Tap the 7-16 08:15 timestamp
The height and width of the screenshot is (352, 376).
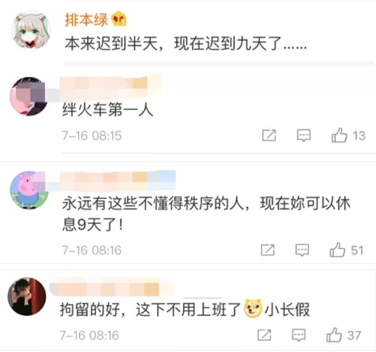click(92, 136)
